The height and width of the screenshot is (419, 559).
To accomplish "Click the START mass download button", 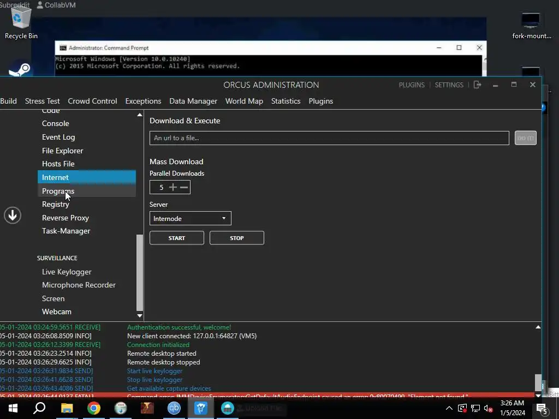I will tap(177, 238).
